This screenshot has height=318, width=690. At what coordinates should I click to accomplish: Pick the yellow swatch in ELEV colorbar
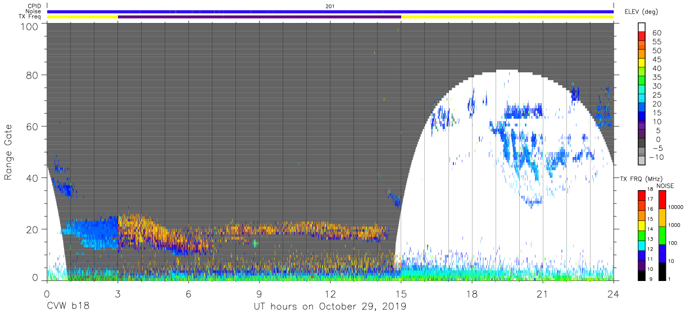click(x=642, y=63)
